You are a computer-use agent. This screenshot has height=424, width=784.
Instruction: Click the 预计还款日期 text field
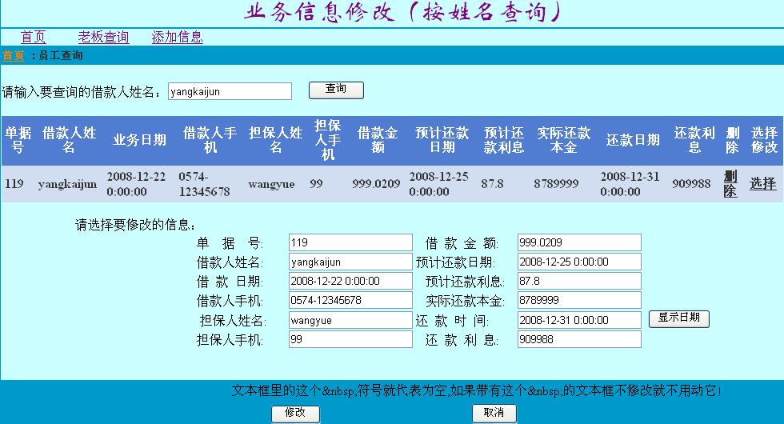tap(578, 262)
